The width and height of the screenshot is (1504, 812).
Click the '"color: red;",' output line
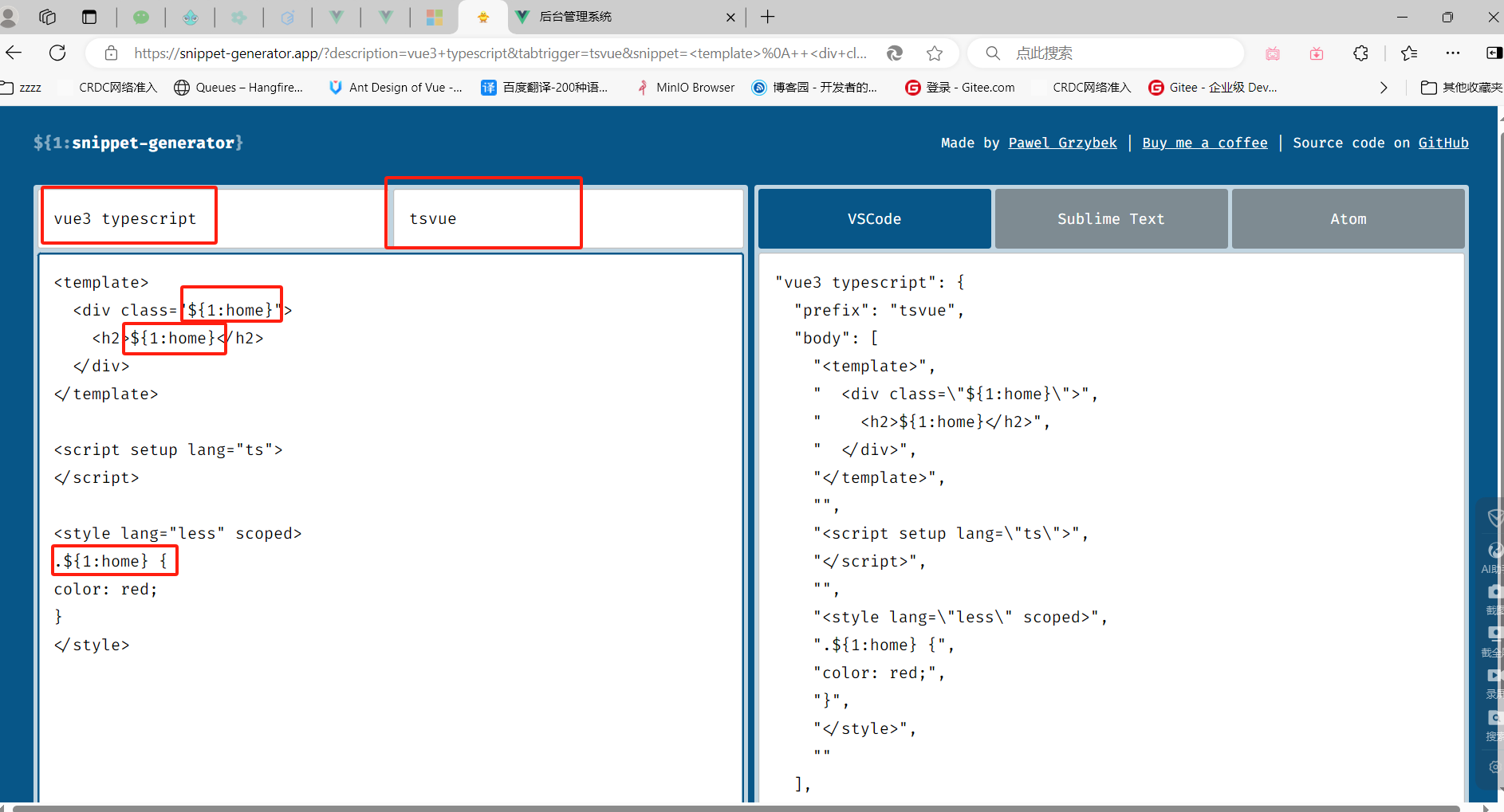point(879,673)
